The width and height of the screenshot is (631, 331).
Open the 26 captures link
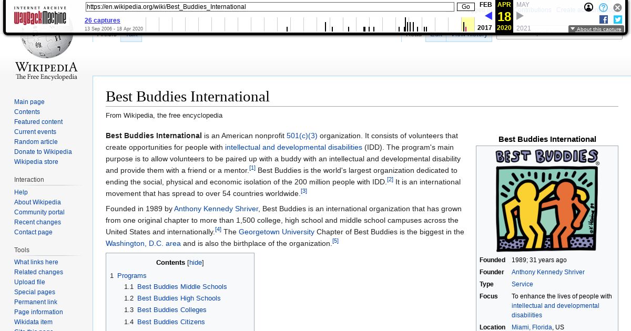103,20
